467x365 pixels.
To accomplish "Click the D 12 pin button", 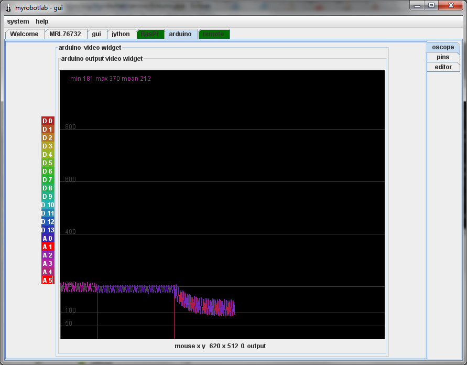I will pos(48,221).
